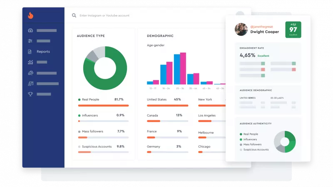Click the Mass followers progress bar
This screenshot has width=333, height=187.
(103, 138)
